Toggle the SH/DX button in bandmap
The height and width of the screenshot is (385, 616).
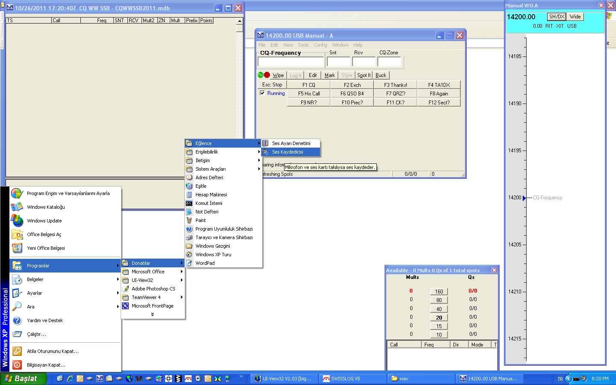point(557,17)
